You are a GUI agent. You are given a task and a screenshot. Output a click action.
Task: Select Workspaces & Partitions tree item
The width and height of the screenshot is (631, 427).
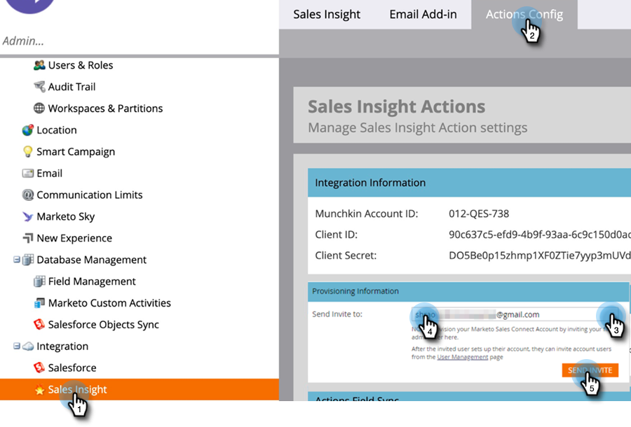pyautogui.click(x=105, y=108)
